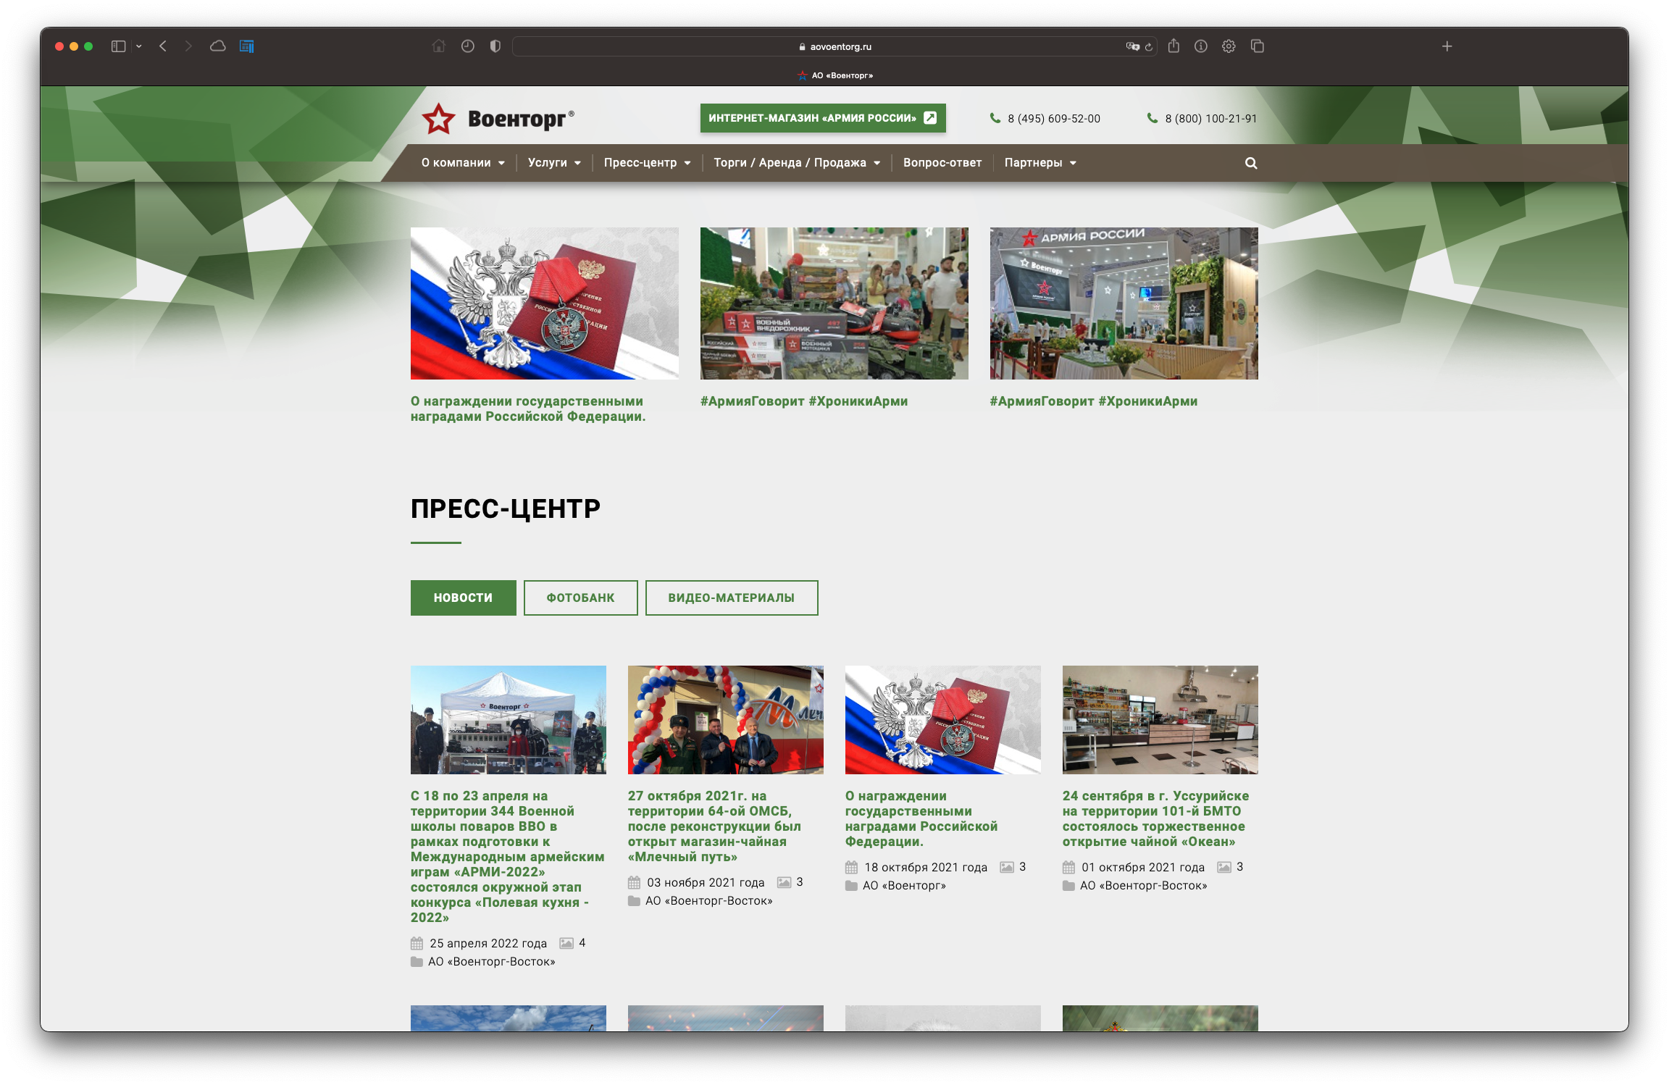
Task: Click the date 01 октября 2021 года
Action: click(1143, 867)
